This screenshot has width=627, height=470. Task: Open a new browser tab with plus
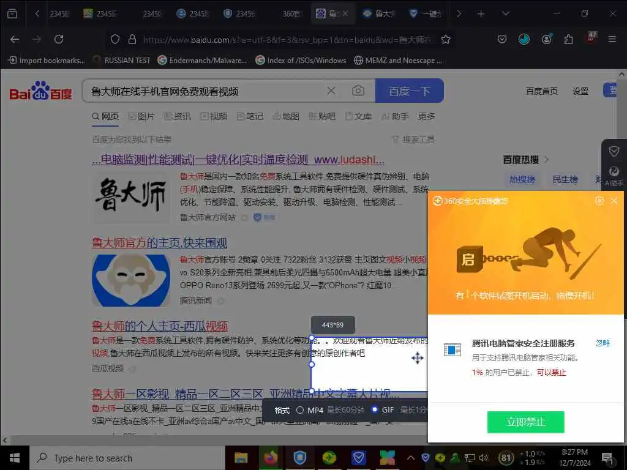click(481, 14)
